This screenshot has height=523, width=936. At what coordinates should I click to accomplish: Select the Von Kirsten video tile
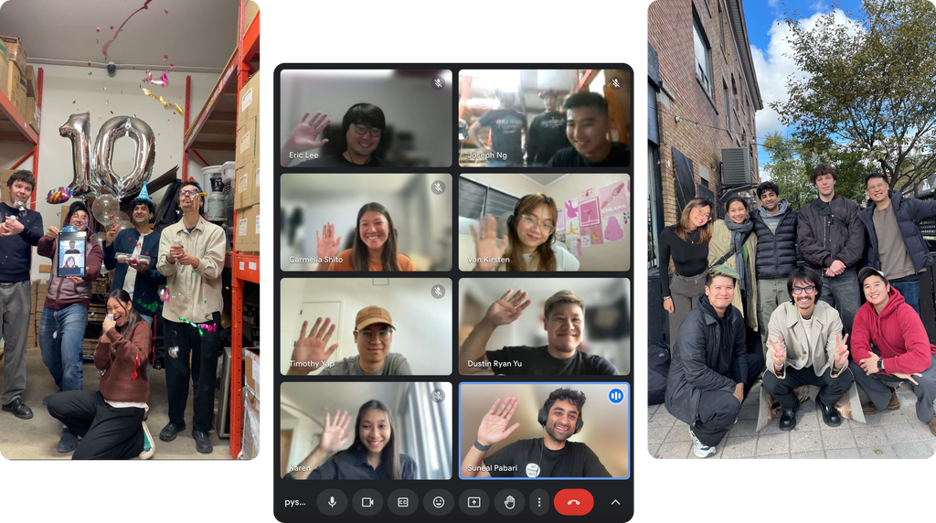pyautogui.click(x=544, y=222)
